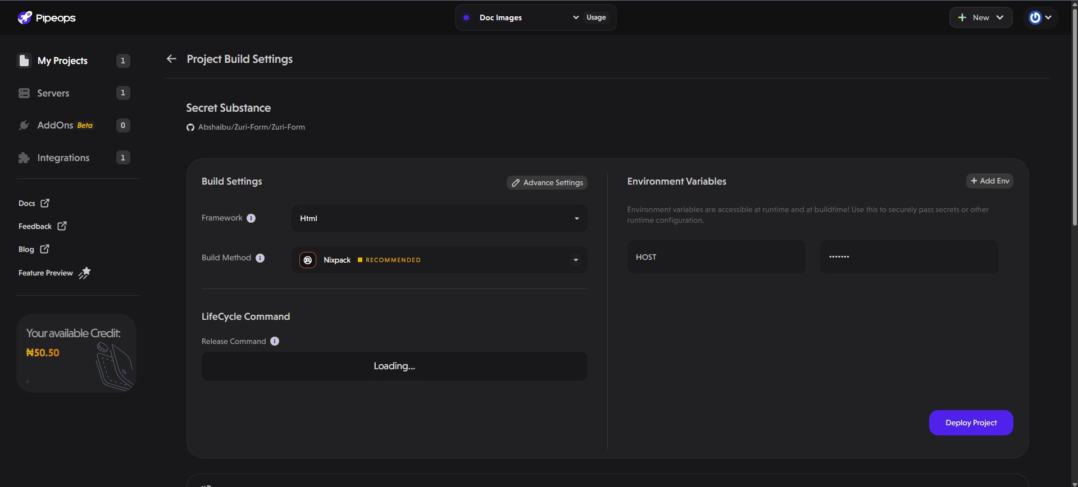Viewport: 1078px width, 487px height.
Task: Click the Deploy Project button
Action: 971,422
